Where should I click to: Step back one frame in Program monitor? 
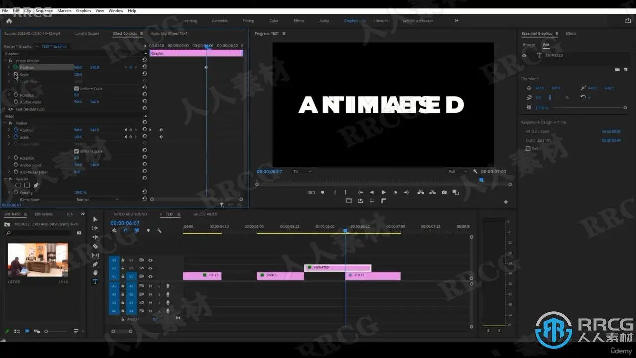[372, 192]
